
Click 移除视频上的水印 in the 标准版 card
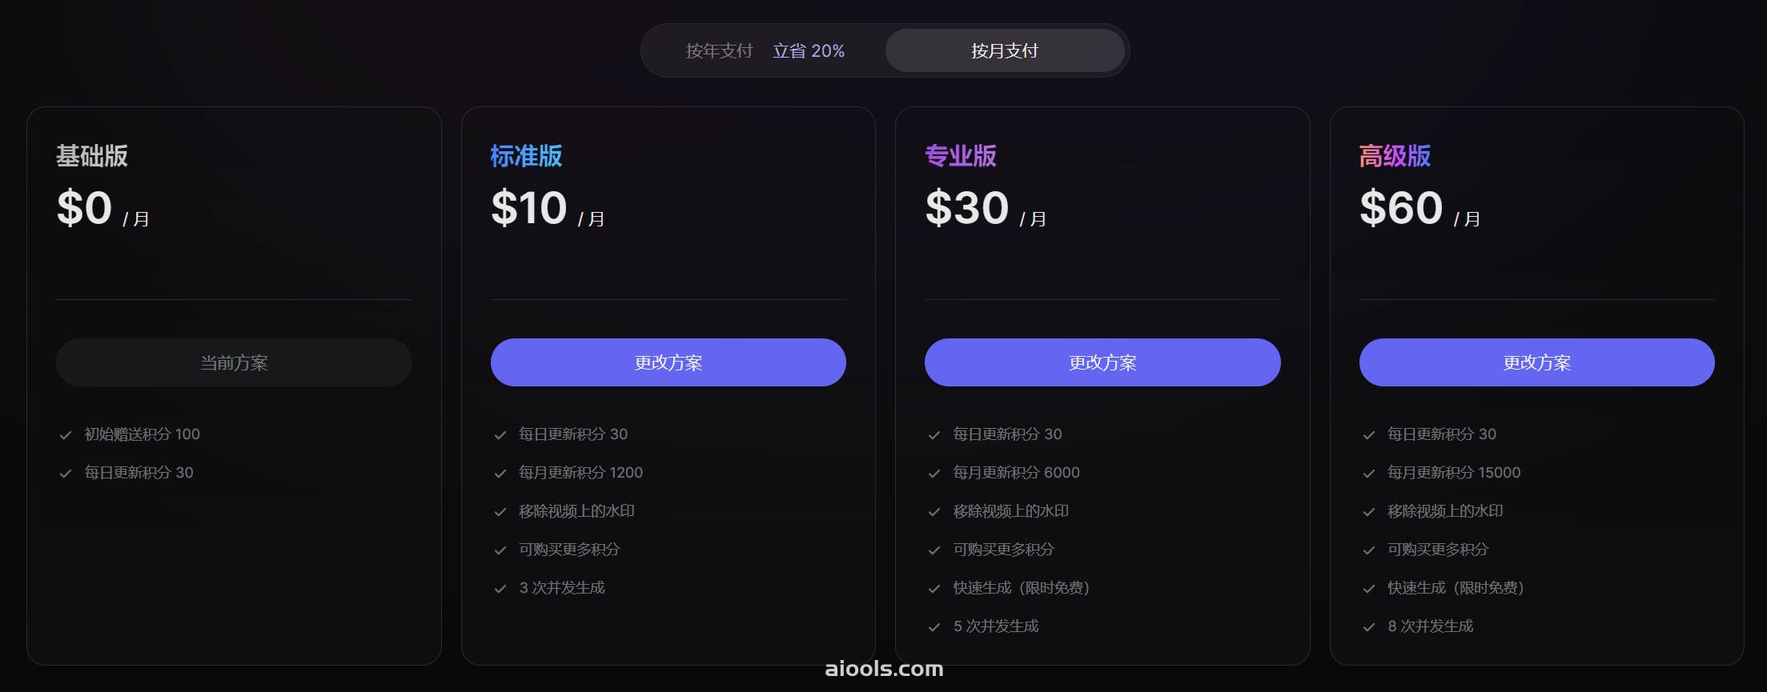click(x=576, y=511)
